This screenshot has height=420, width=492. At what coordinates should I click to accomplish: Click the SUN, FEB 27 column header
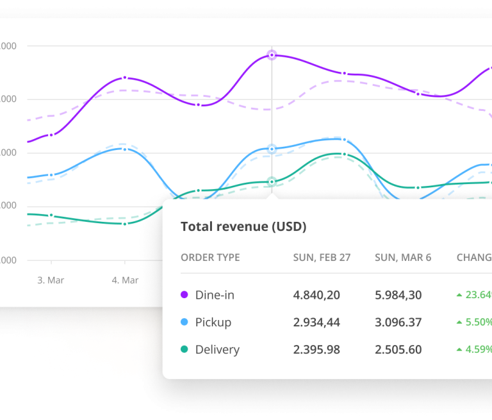[322, 258]
